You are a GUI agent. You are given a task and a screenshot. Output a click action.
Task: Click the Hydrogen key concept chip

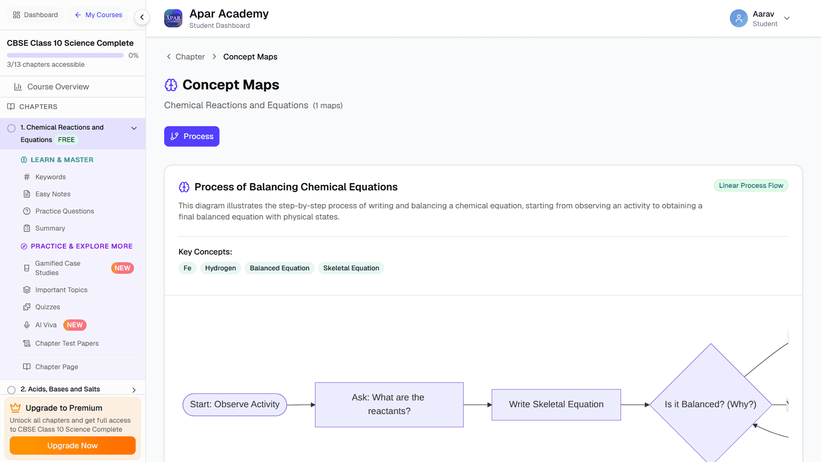click(221, 268)
